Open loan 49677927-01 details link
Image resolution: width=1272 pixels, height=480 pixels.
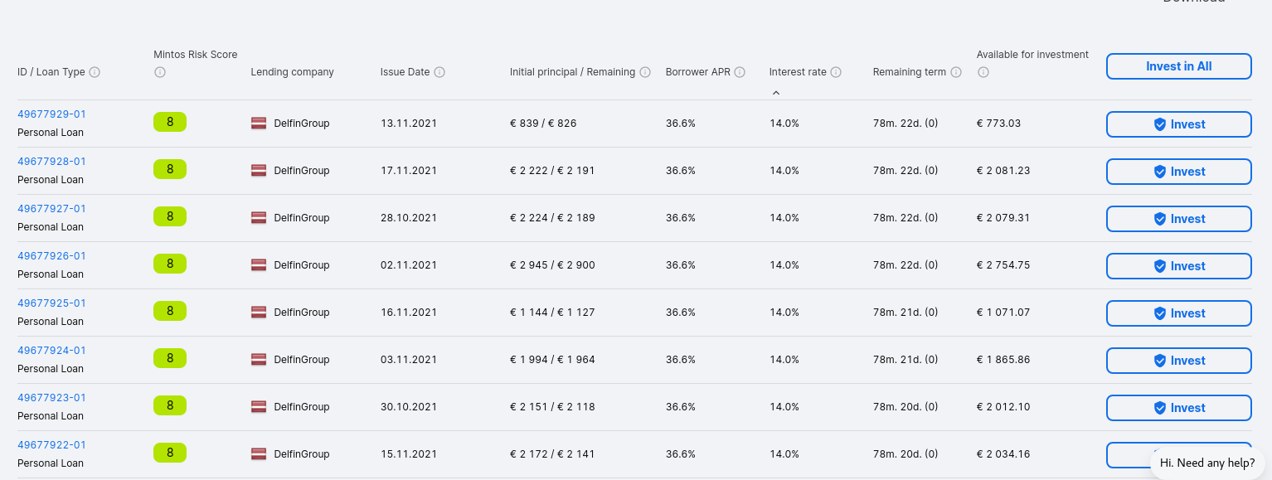(x=51, y=209)
